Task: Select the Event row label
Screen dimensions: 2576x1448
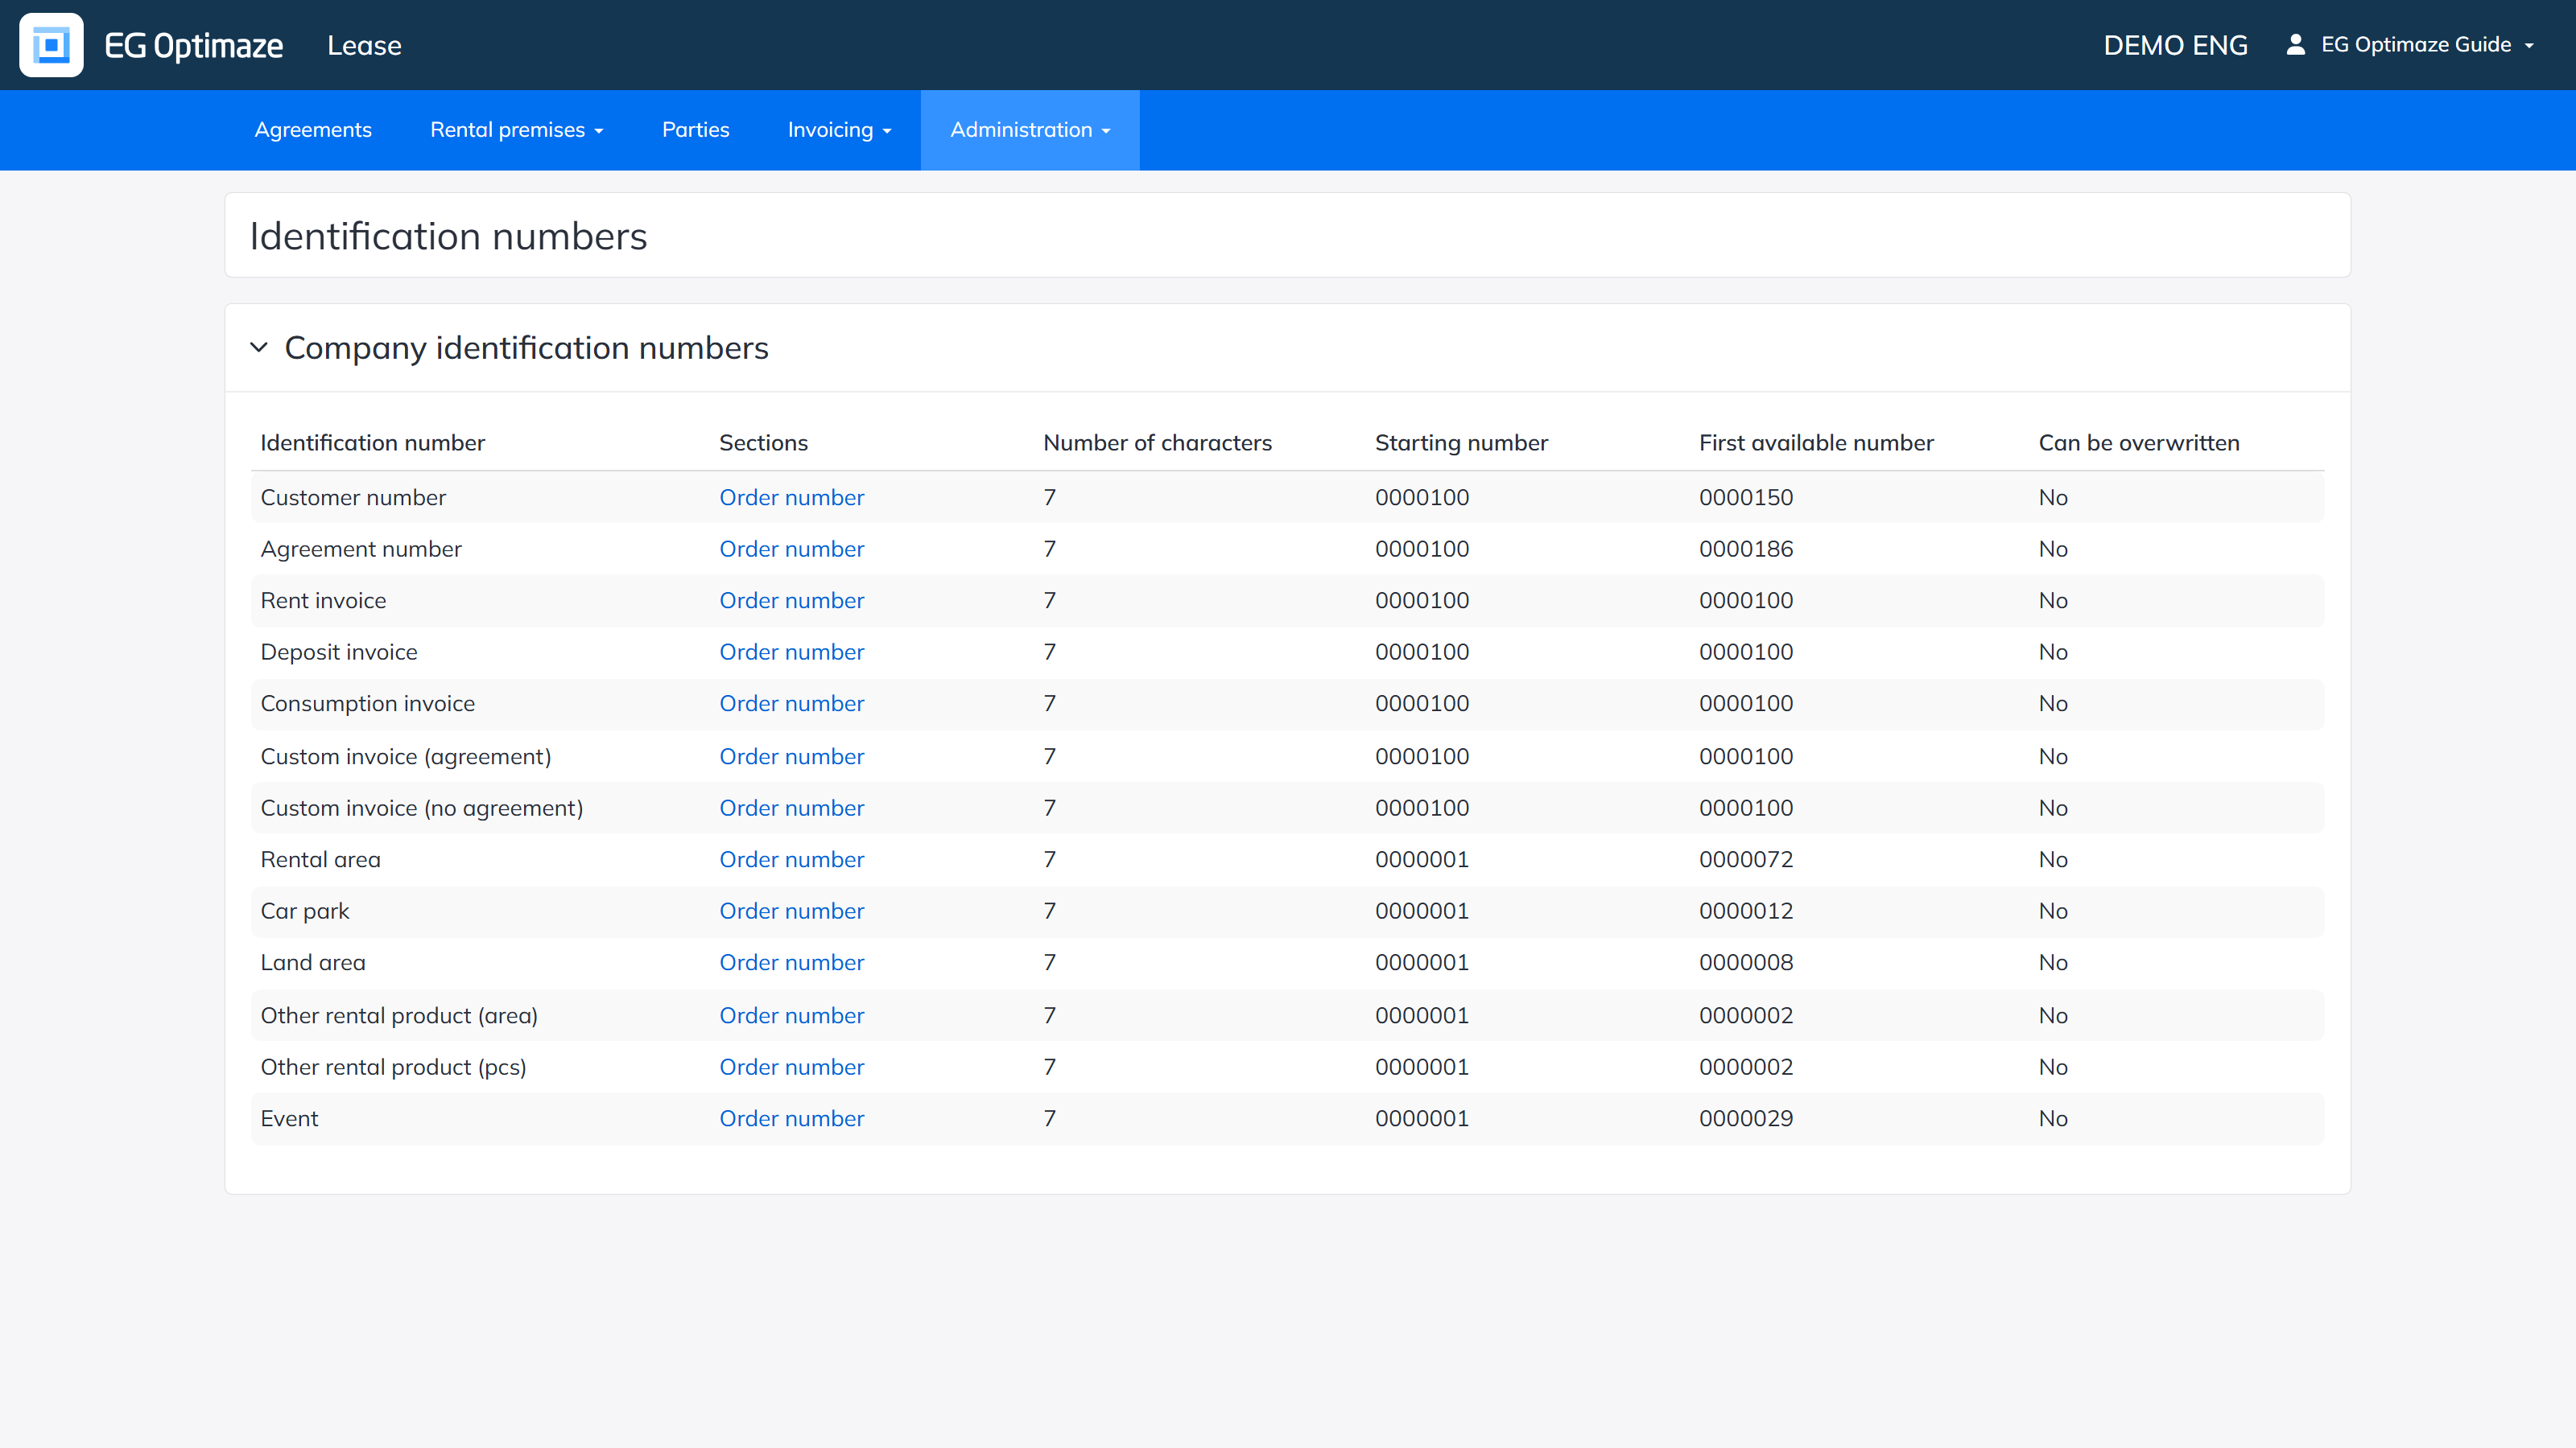Action: click(x=290, y=1118)
